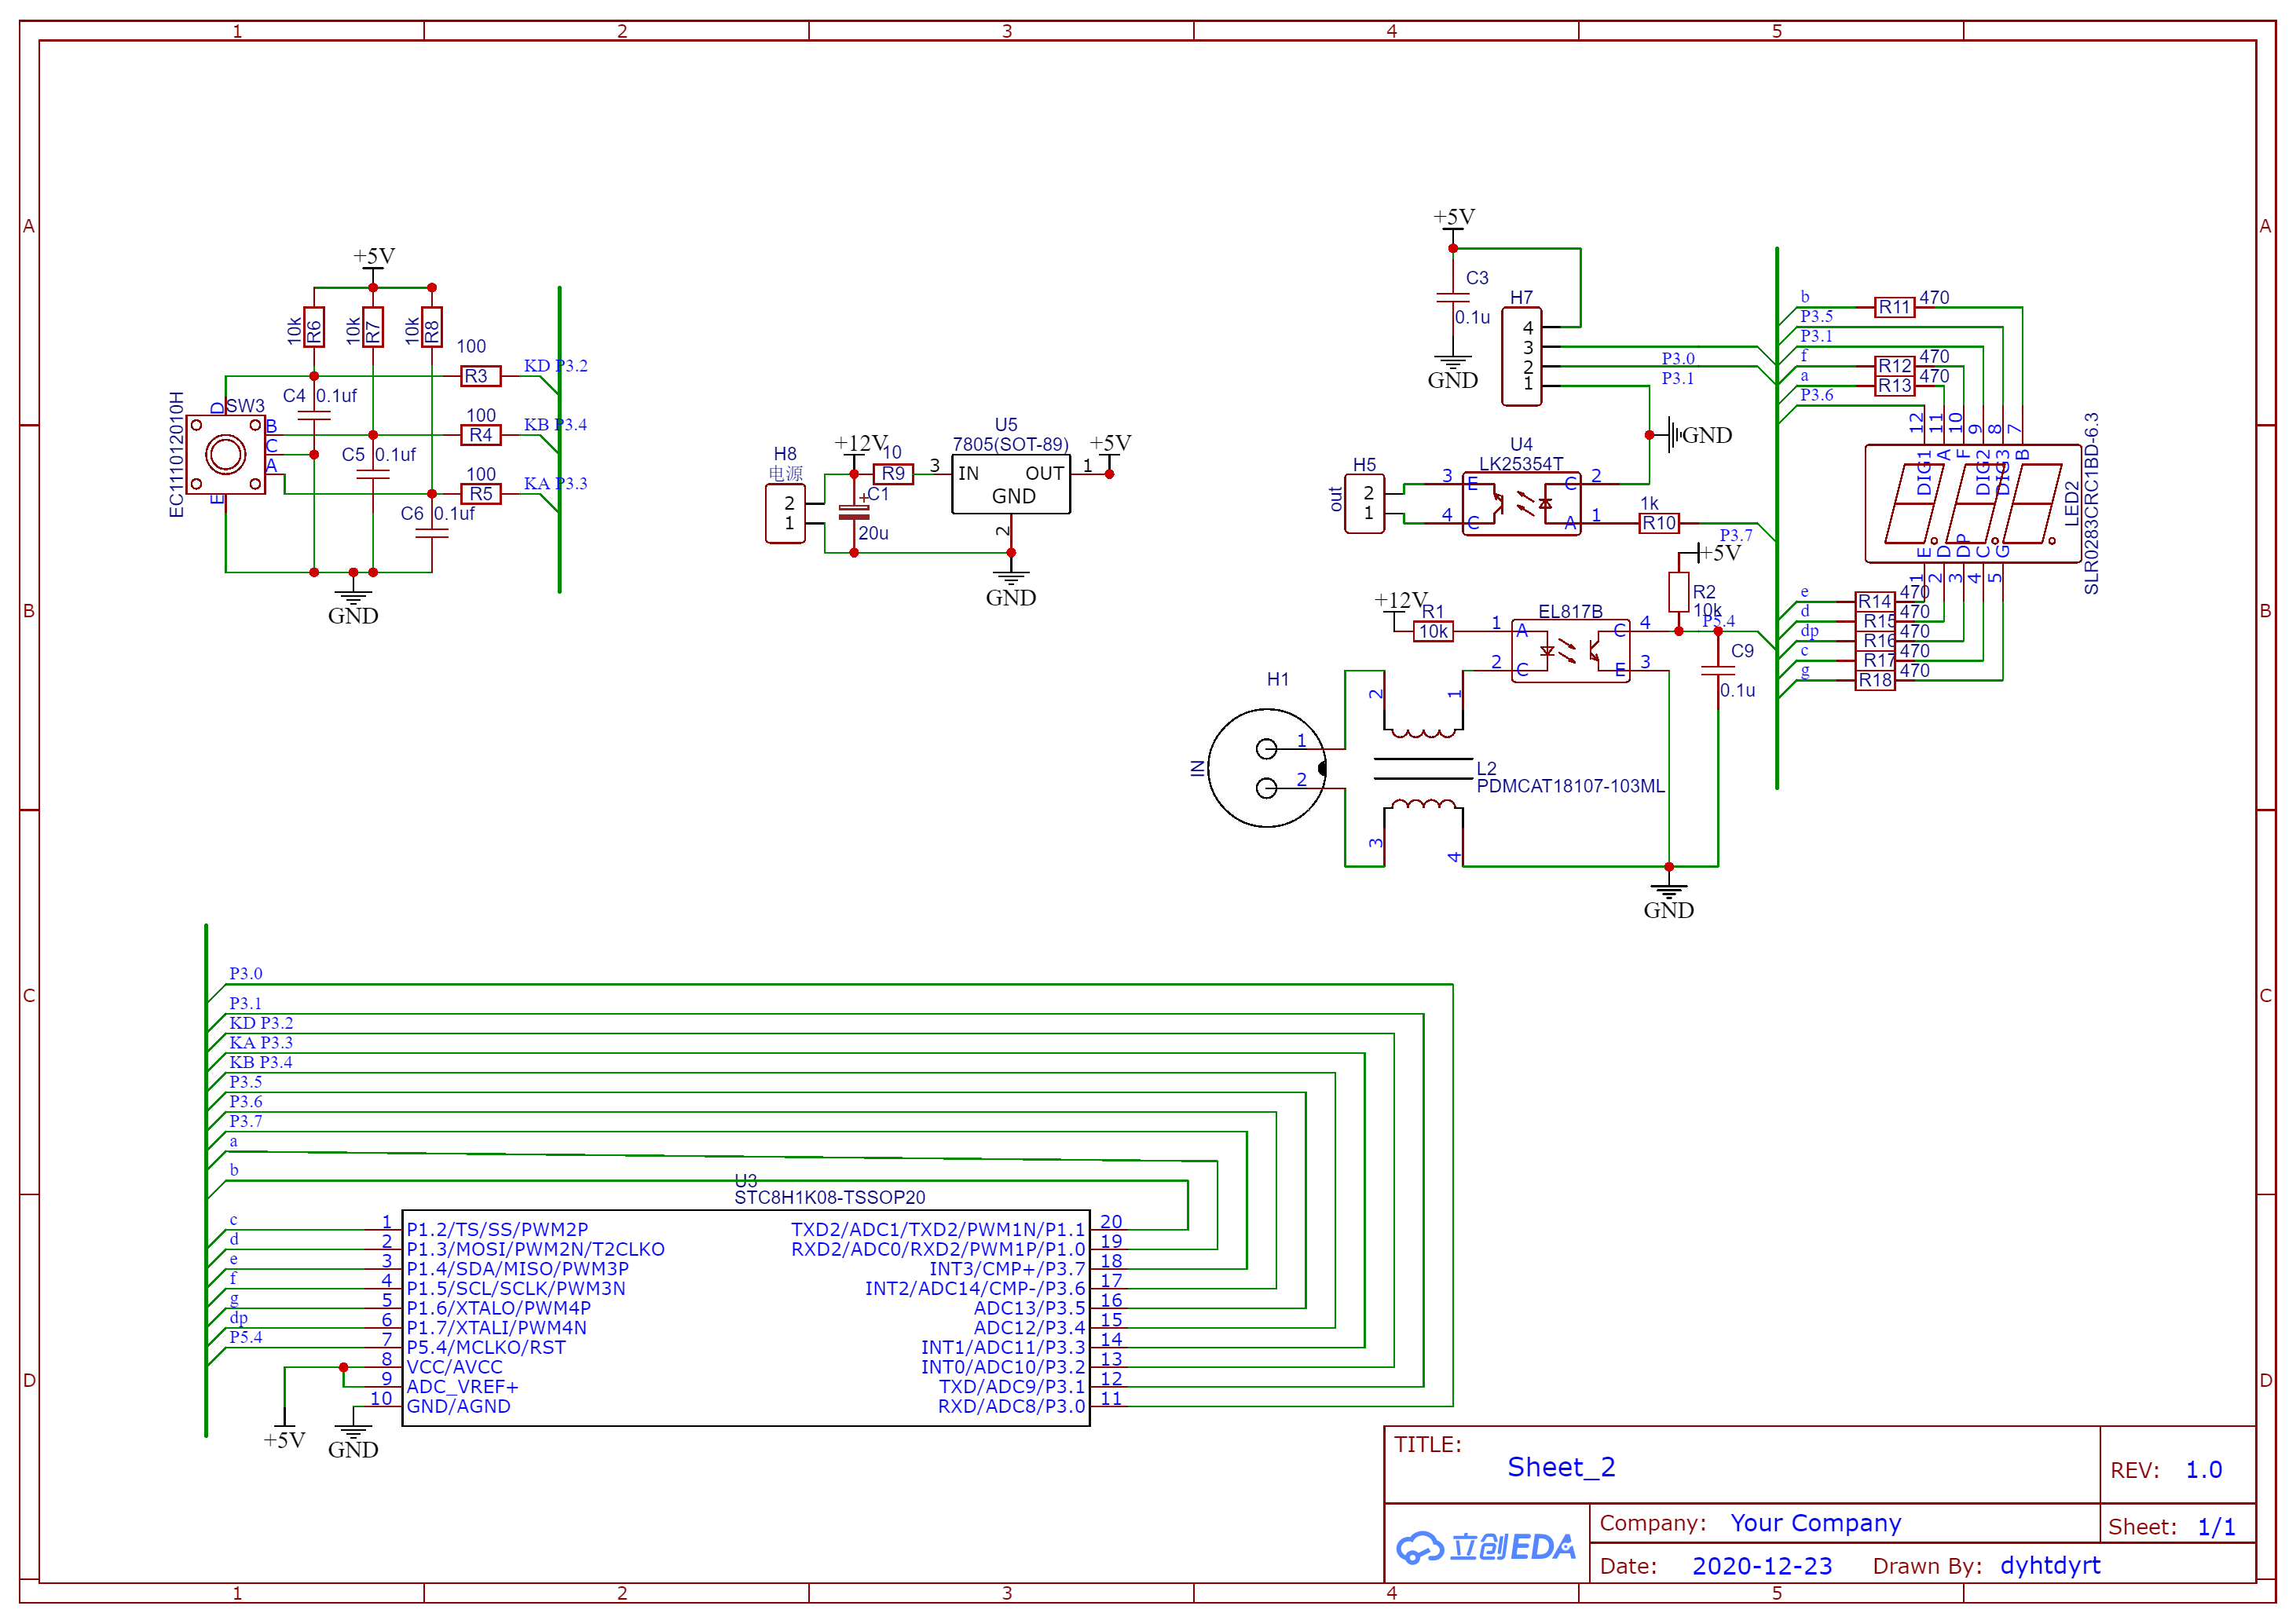Select resistor R4
The image size is (2296, 1624).
tap(480, 435)
